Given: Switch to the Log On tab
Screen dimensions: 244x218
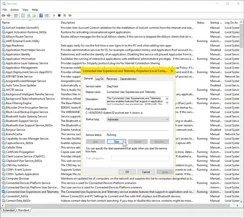Looking at the screenshot, I should 99,79.
